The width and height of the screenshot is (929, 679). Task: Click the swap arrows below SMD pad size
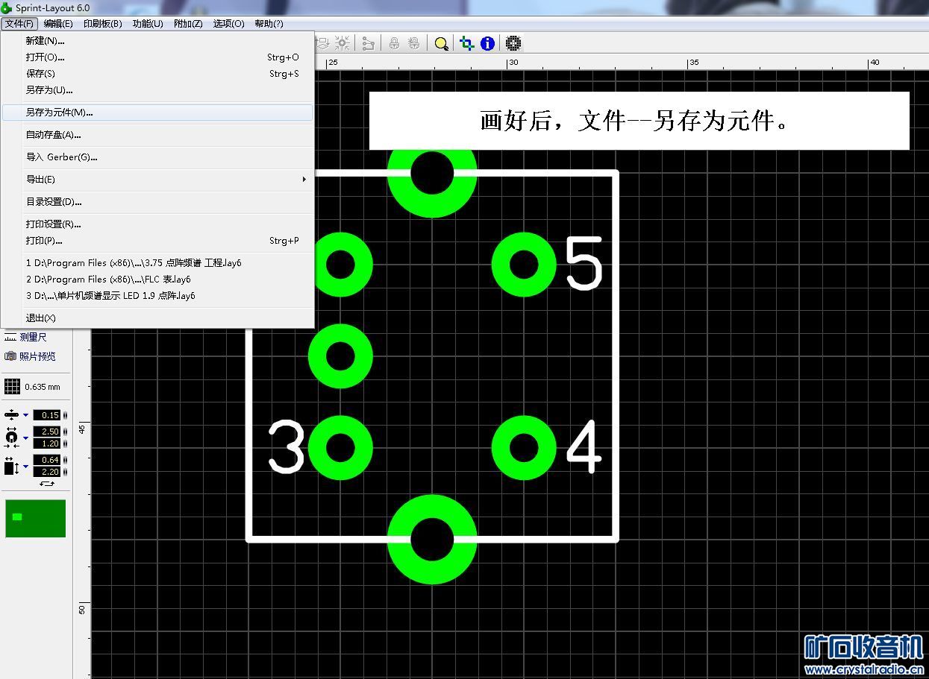(47, 484)
